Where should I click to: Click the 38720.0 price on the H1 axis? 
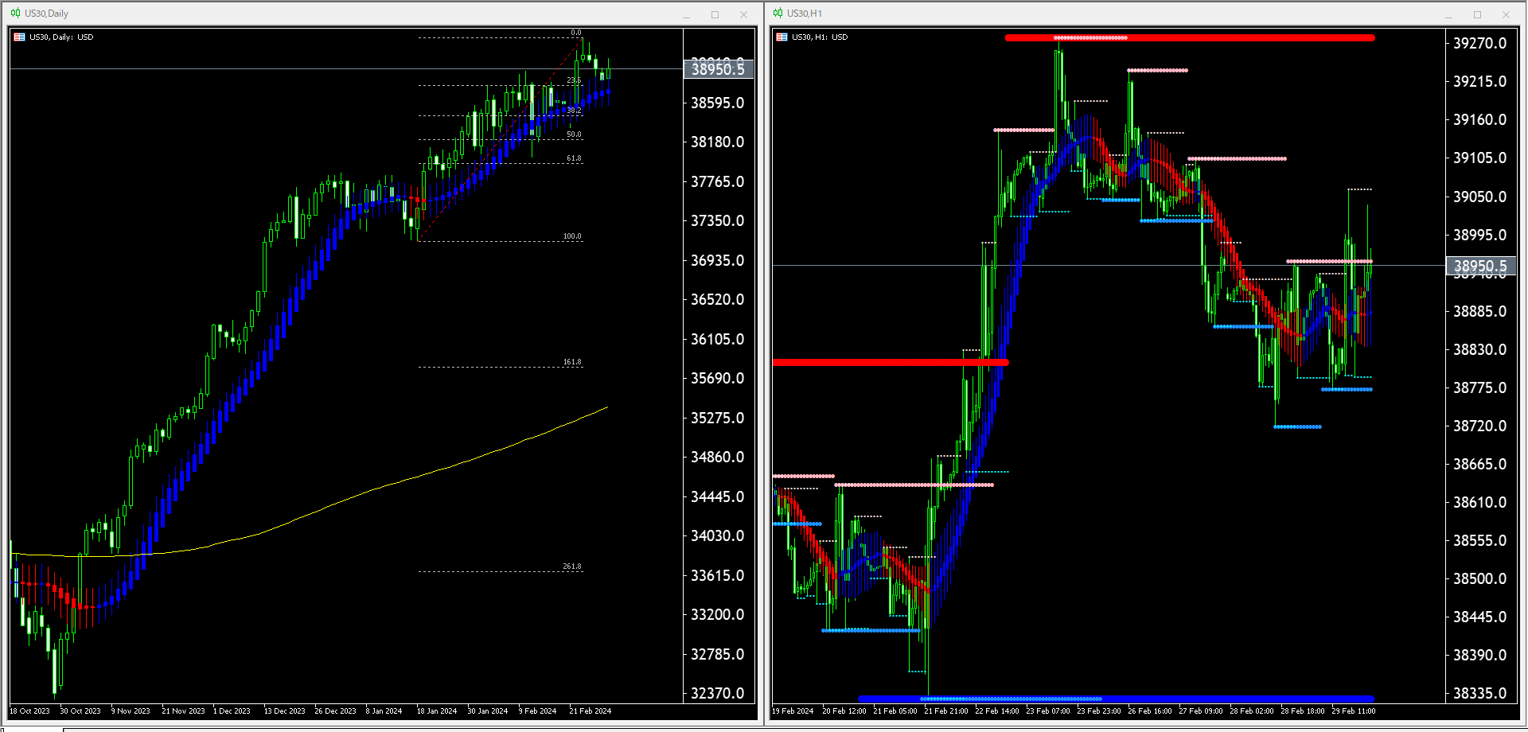point(1480,426)
